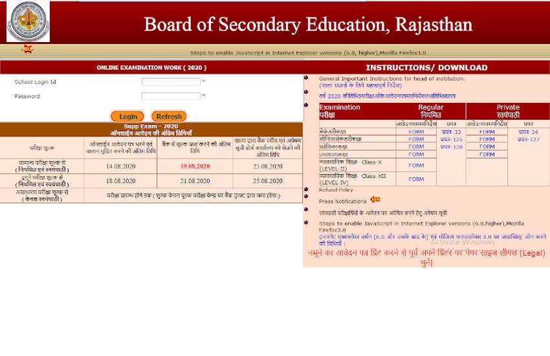Open Private FORM for प्रवेशिका कक्षा row
The width and height of the screenshot is (550, 356).
click(487, 147)
